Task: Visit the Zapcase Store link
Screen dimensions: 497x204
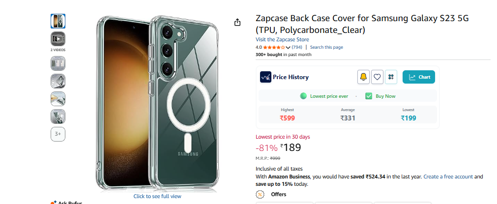Action: pyautogui.click(x=282, y=40)
